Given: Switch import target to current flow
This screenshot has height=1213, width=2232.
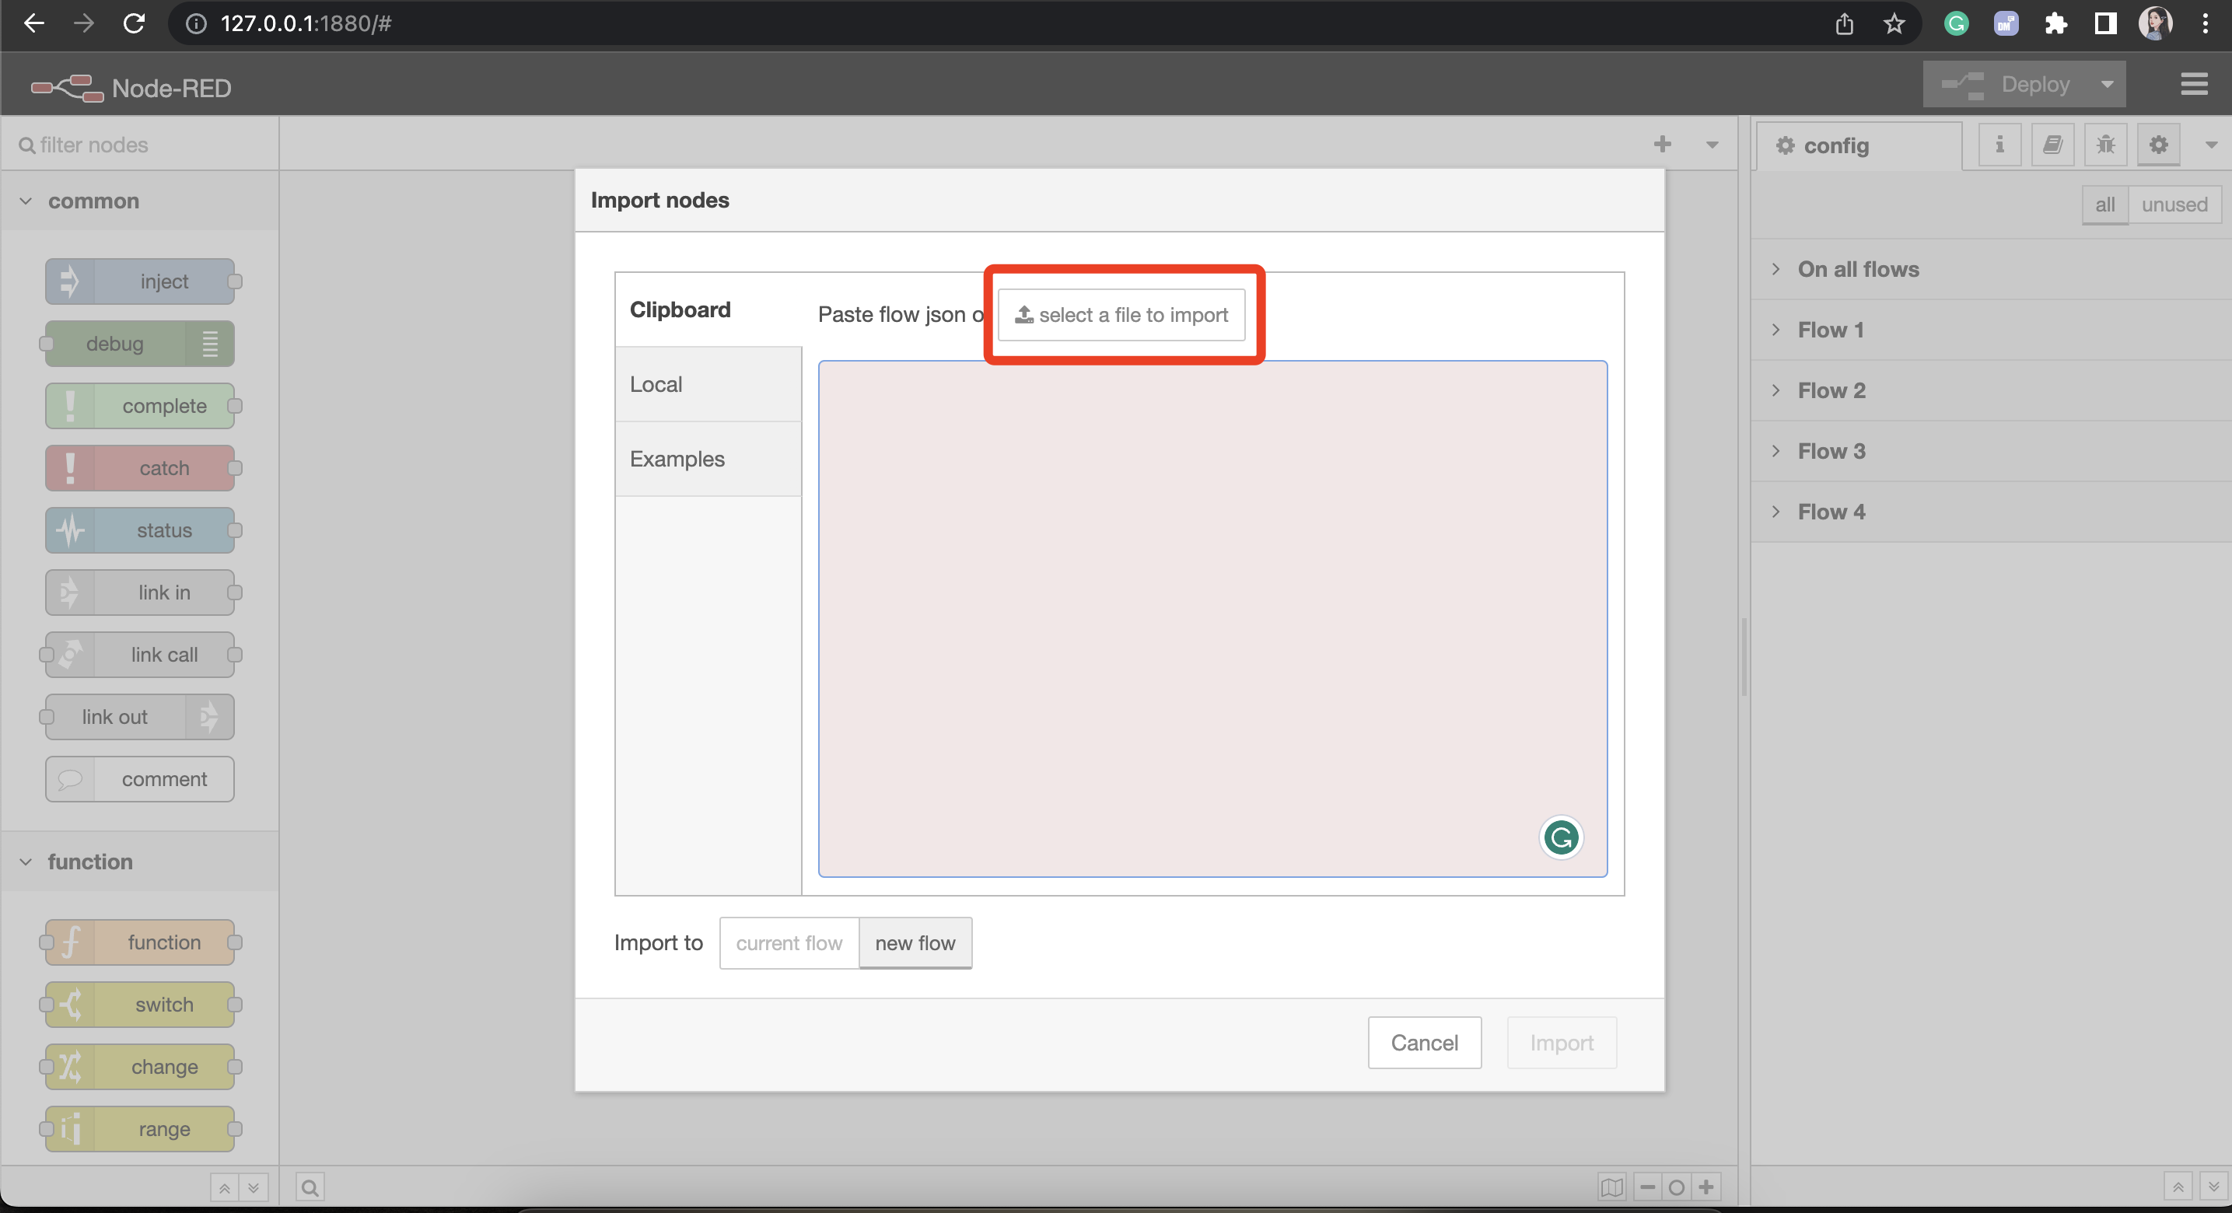Looking at the screenshot, I should 789,942.
